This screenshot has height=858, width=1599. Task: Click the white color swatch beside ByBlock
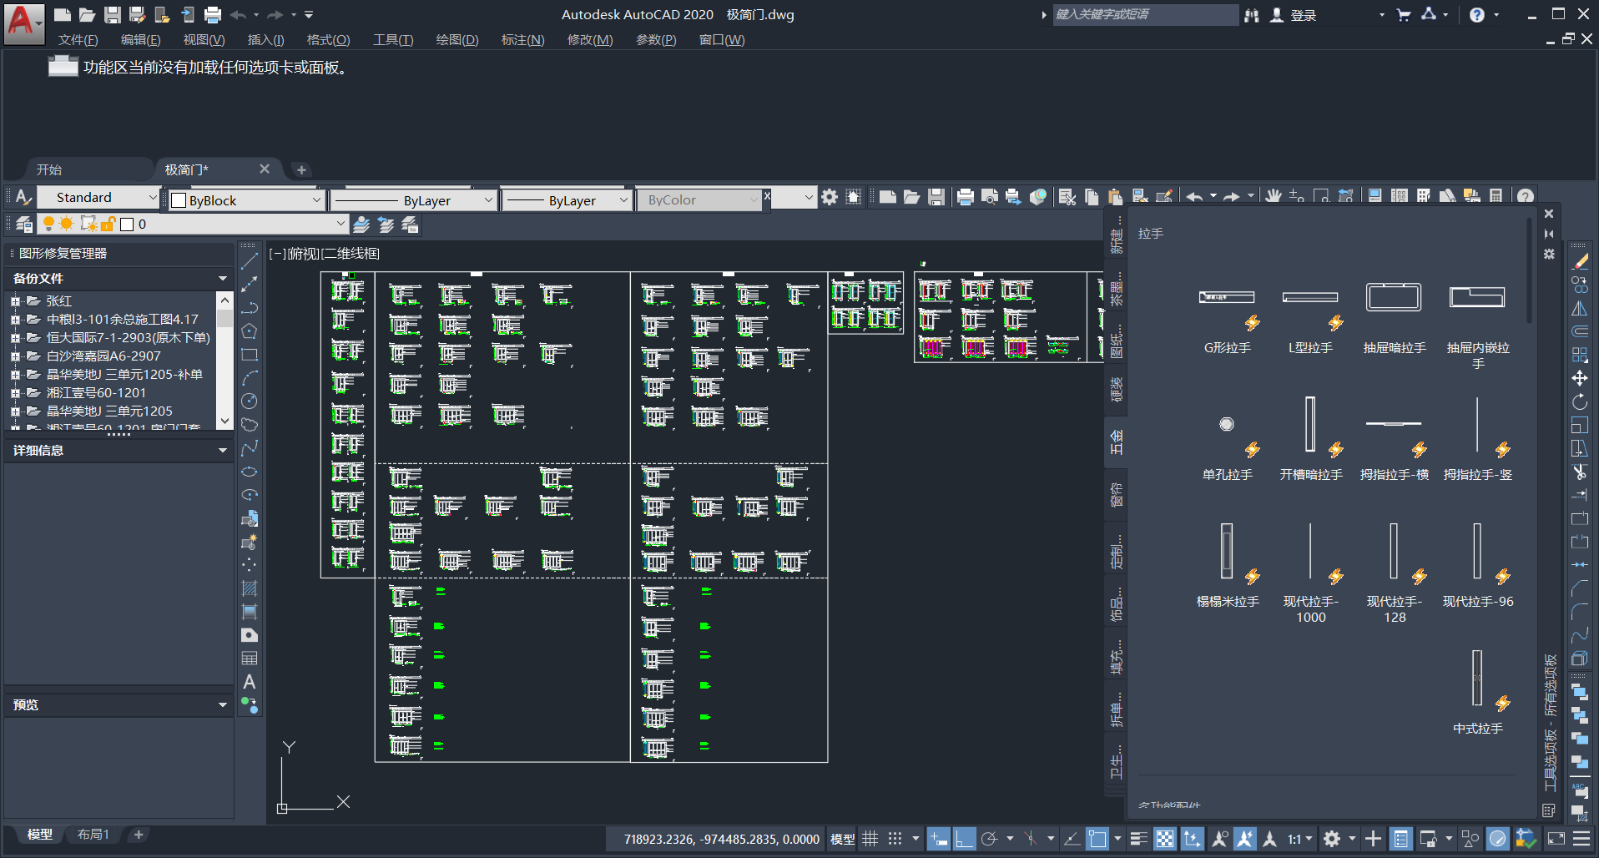click(179, 200)
